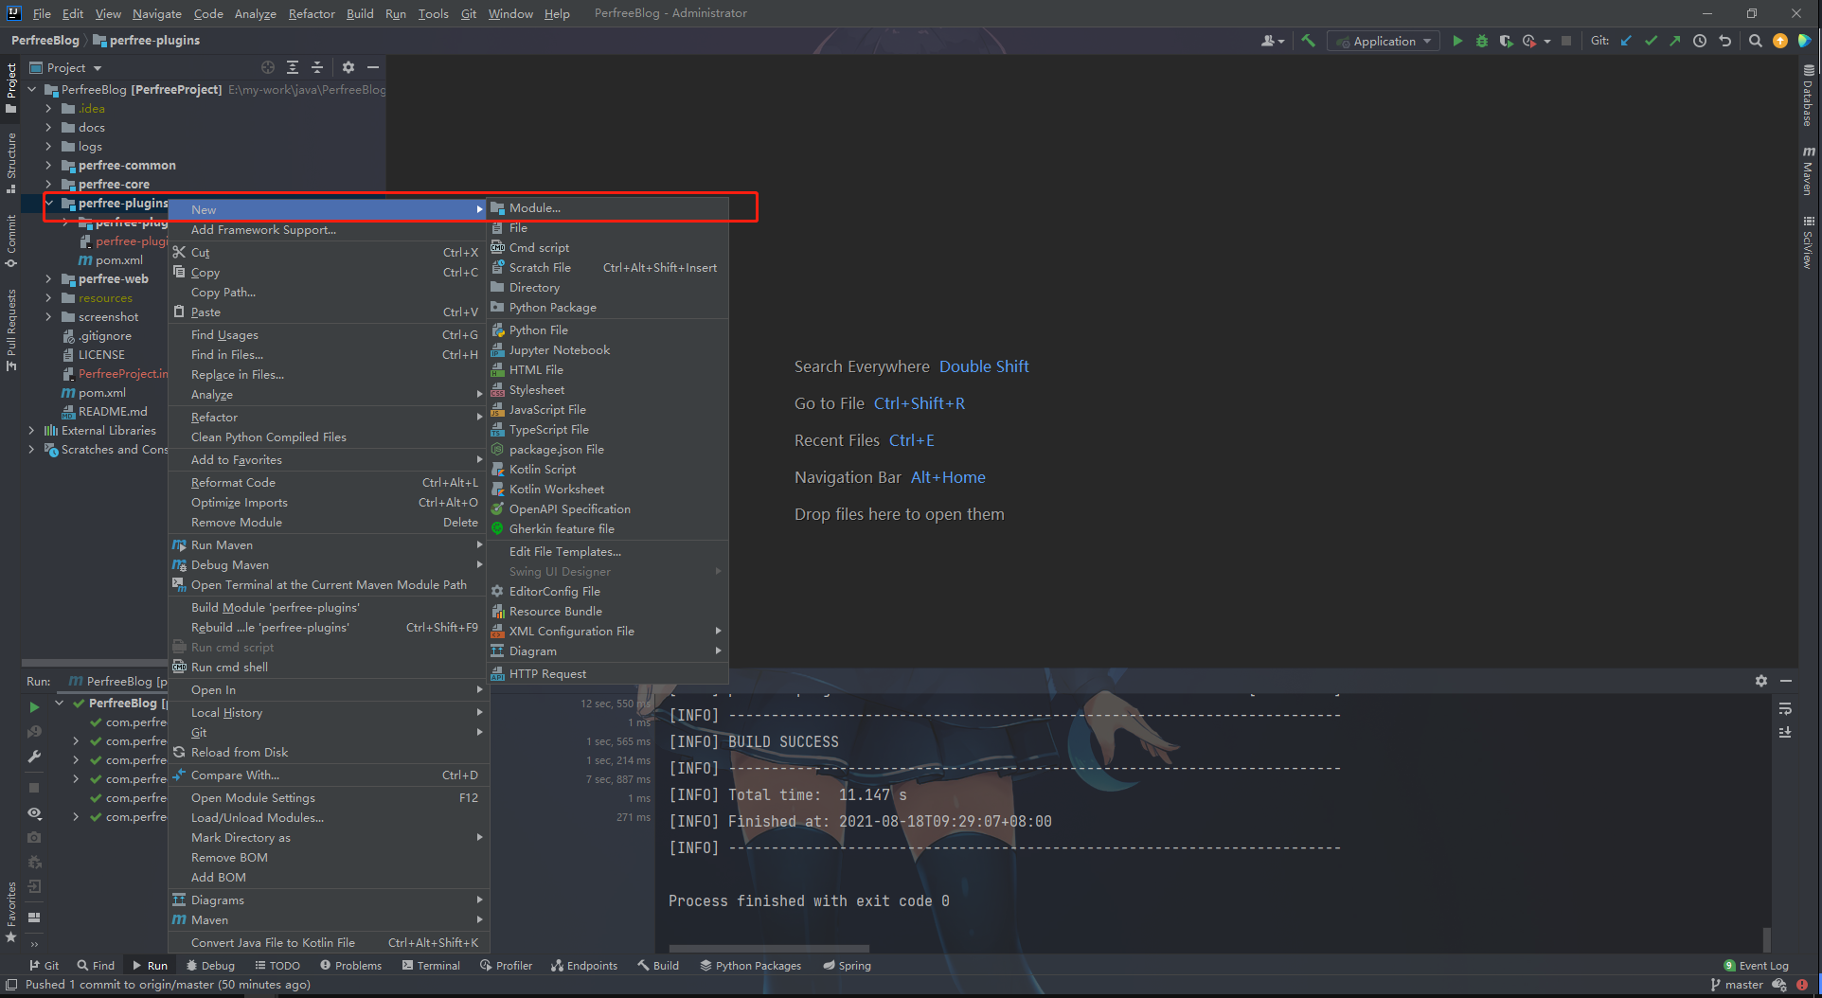The image size is (1822, 998).
Task: Collapse the PerfreeBlog root run node
Action: [60, 703]
